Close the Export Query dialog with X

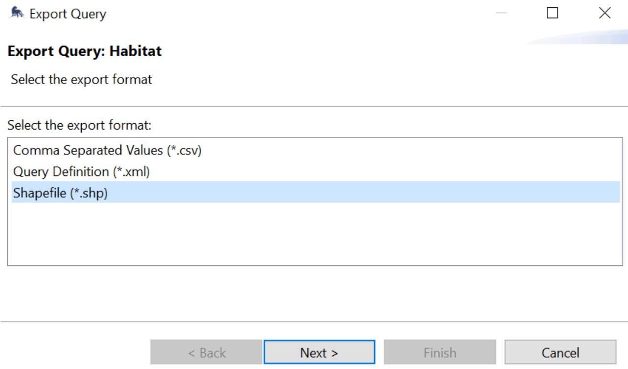pyautogui.click(x=605, y=14)
